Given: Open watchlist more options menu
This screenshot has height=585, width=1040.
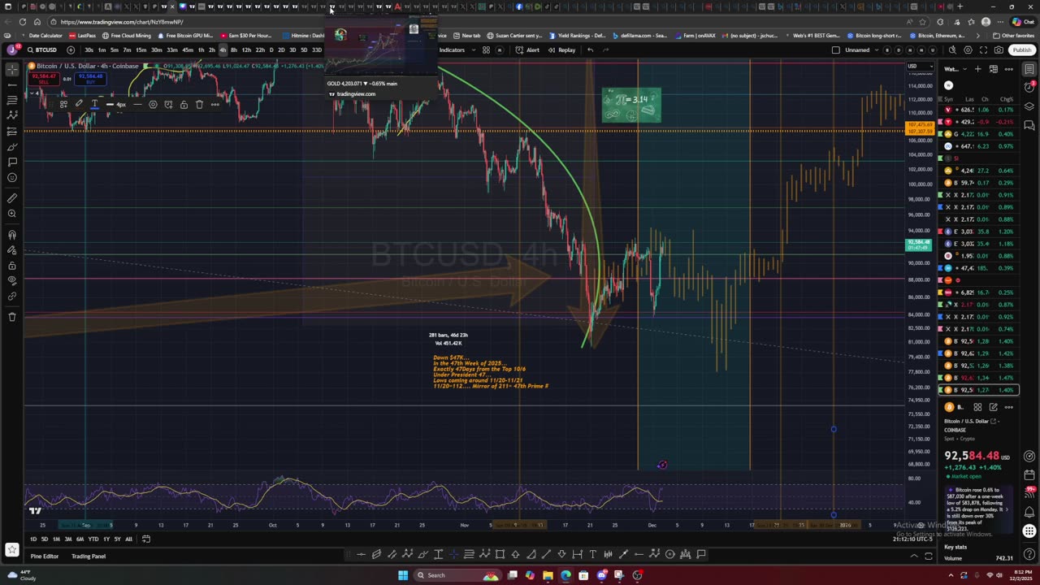Looking at the screenshot, I should tap(1008, 69).
